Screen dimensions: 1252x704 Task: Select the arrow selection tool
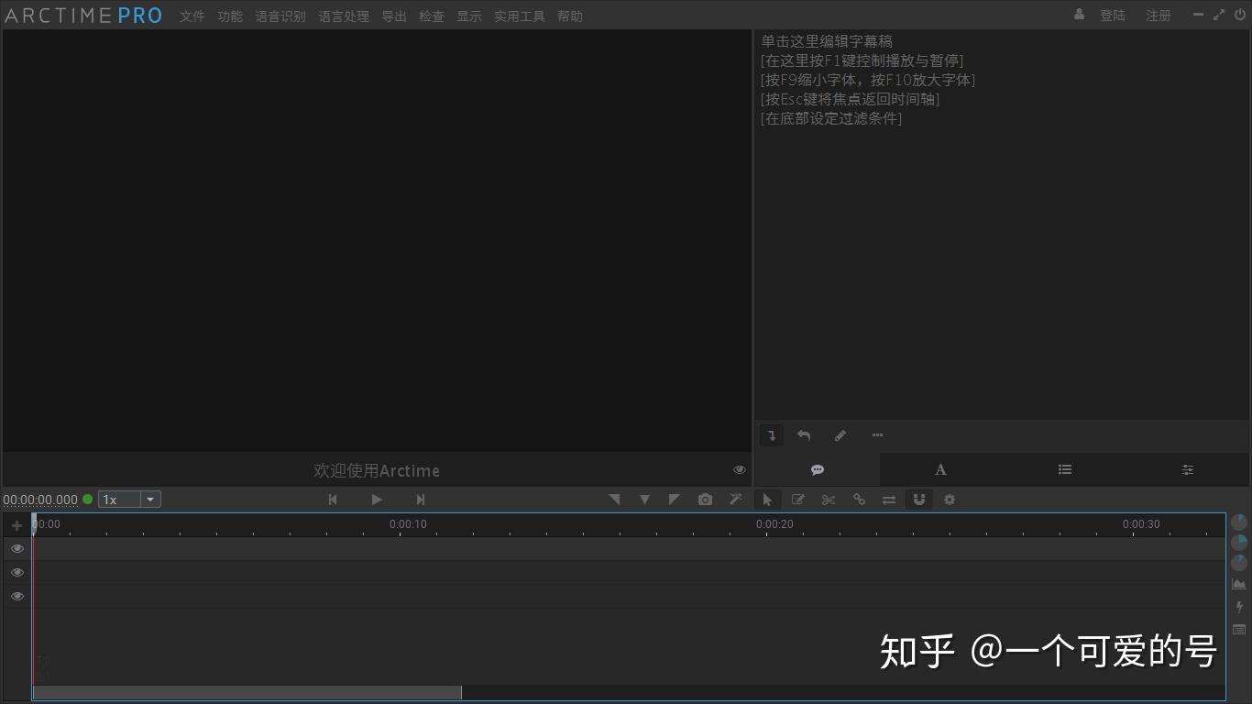pyautogui.click(x=767, y=500)
